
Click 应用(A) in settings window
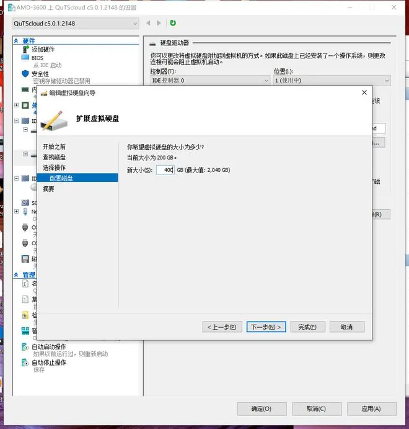coord(372,409)
